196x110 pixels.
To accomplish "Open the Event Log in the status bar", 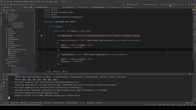I will coord(189,103).
